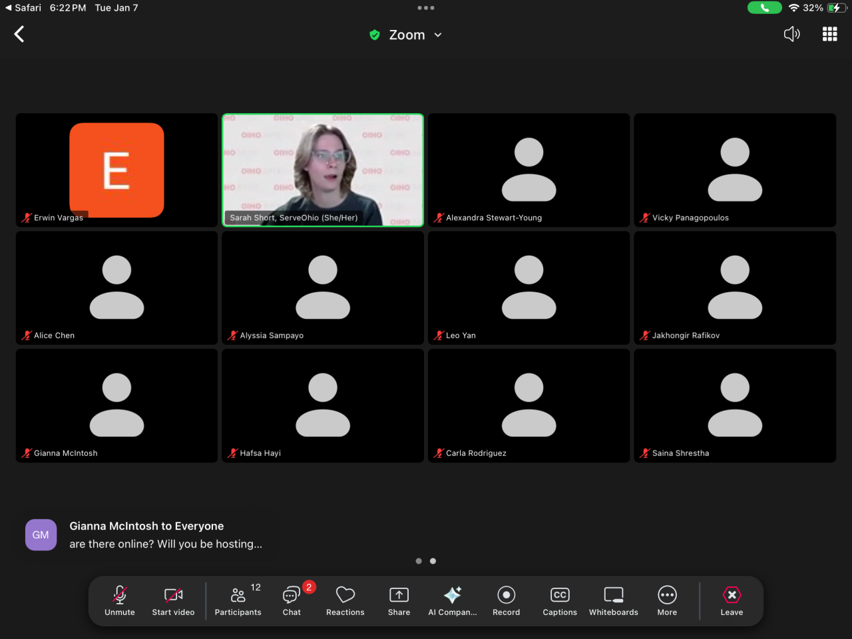
Task: Tap the speaker audio output icon
Action: pyautogui.click(x=791, y=34)
